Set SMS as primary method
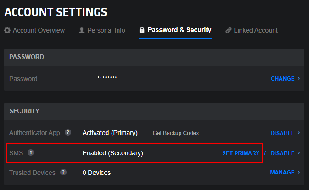 241,153
